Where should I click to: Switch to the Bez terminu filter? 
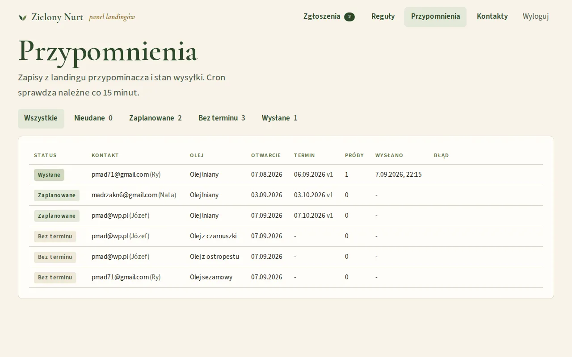click(x=222, y=119)
